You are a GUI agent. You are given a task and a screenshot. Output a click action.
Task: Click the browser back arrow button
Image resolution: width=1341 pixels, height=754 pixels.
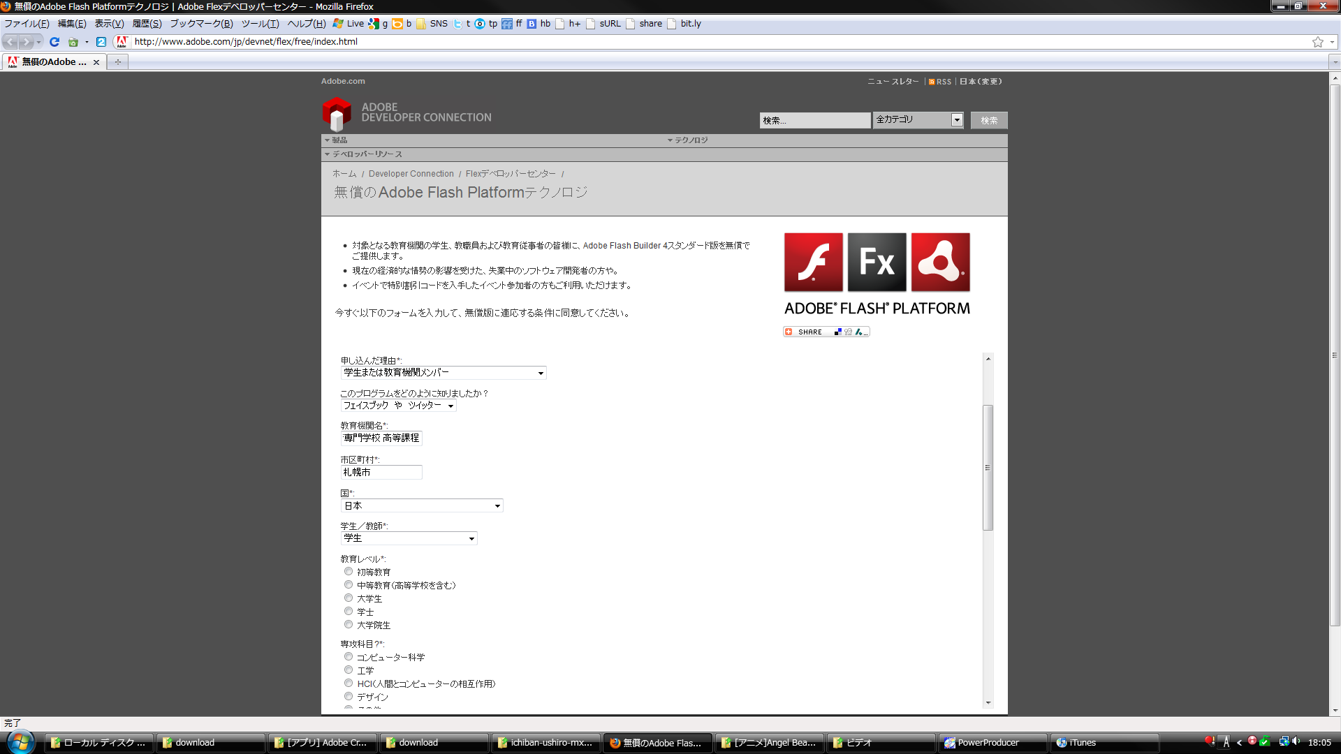(x=10, y=42)
